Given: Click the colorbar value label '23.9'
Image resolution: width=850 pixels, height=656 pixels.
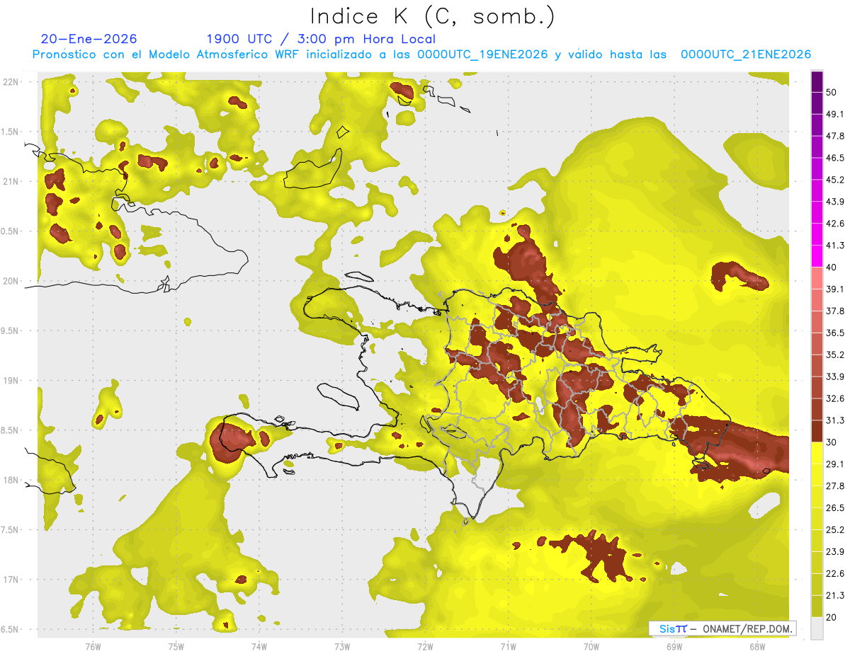Looking at the screenshot, I should pos(835,552).
